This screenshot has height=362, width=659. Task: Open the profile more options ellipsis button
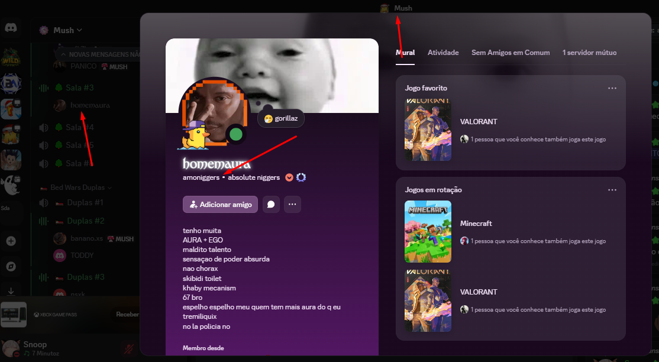(x=292, y=204)
